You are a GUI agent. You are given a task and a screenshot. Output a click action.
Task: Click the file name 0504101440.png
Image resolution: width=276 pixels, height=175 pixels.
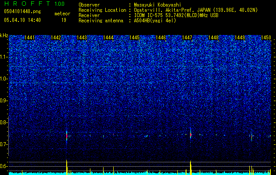(22, 12)
